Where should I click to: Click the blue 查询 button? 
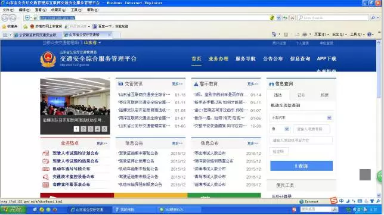(x=301, y=166)
